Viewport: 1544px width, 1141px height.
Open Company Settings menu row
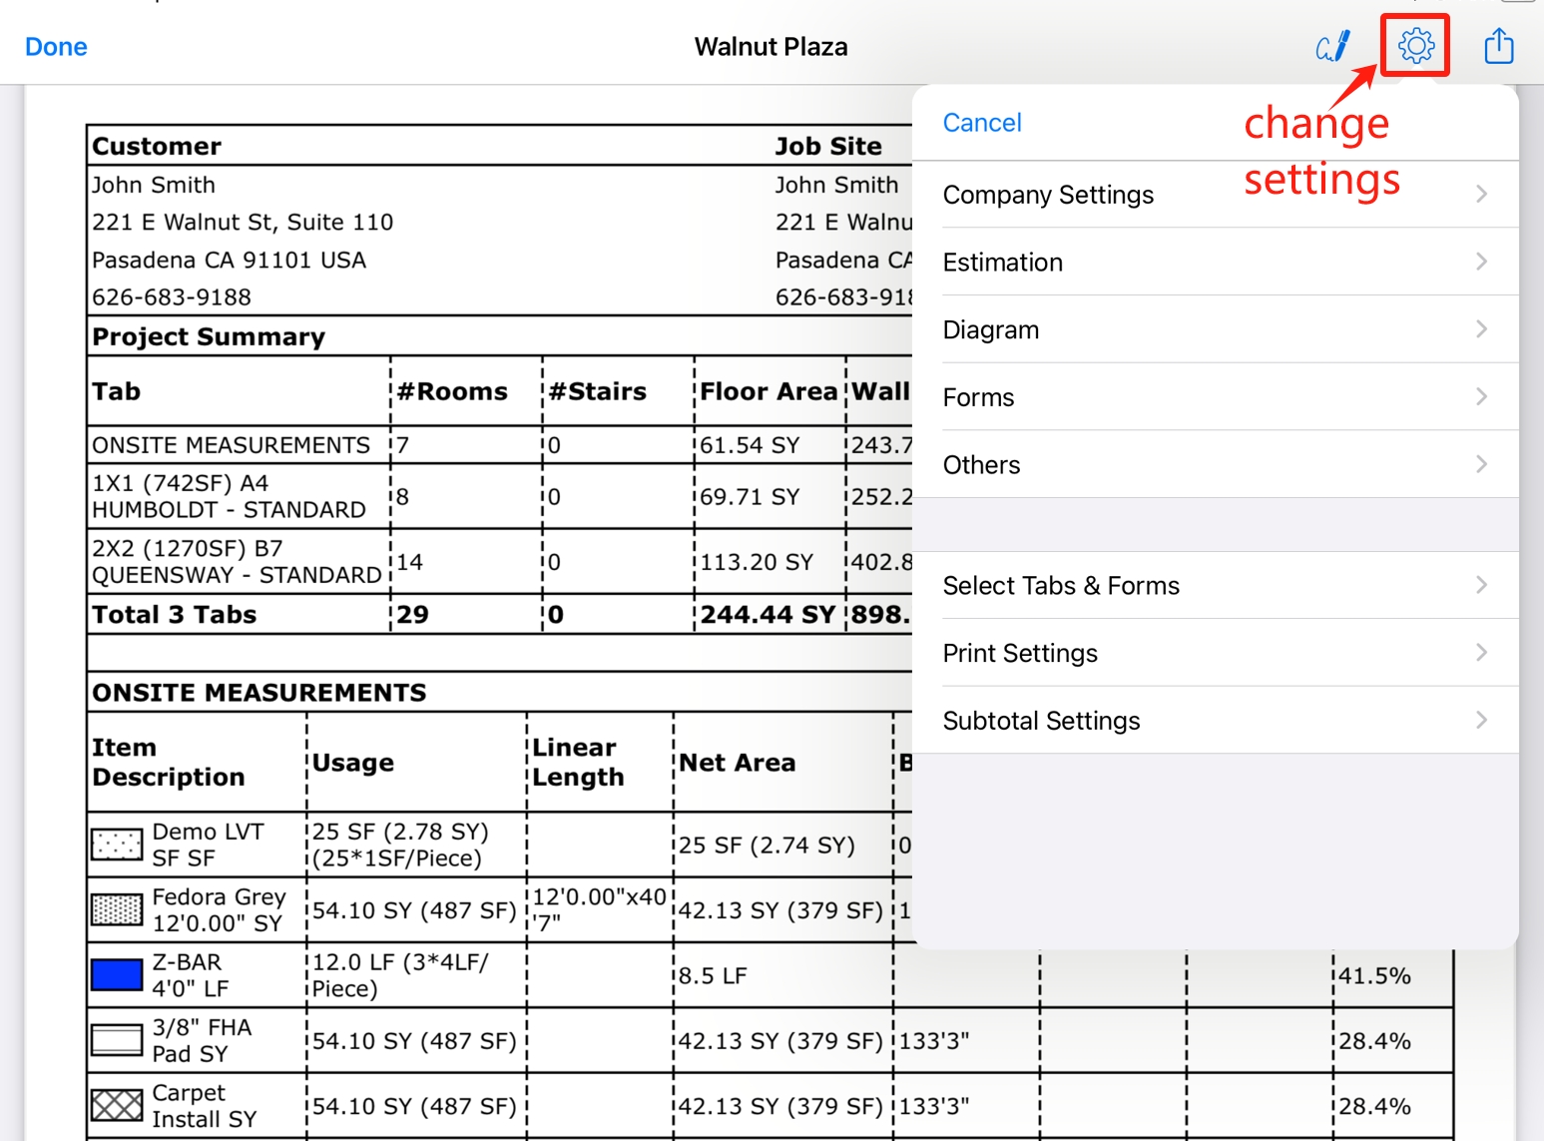tap(1216, 195)
